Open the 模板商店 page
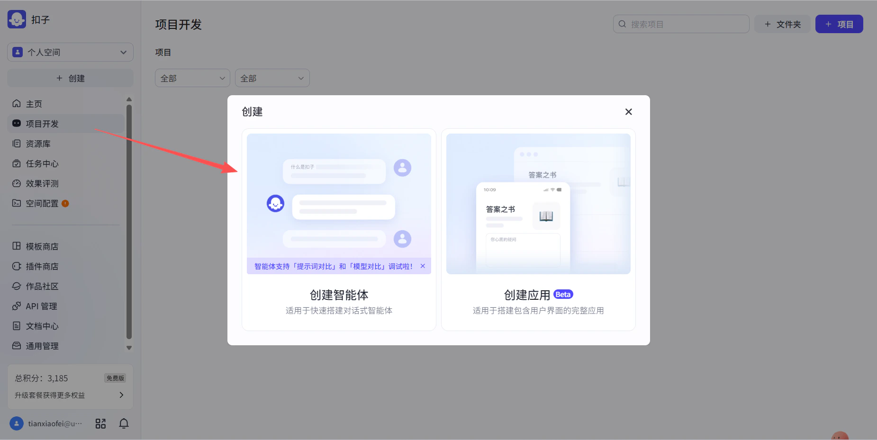The image size is (877, 440). click(42, 246)
